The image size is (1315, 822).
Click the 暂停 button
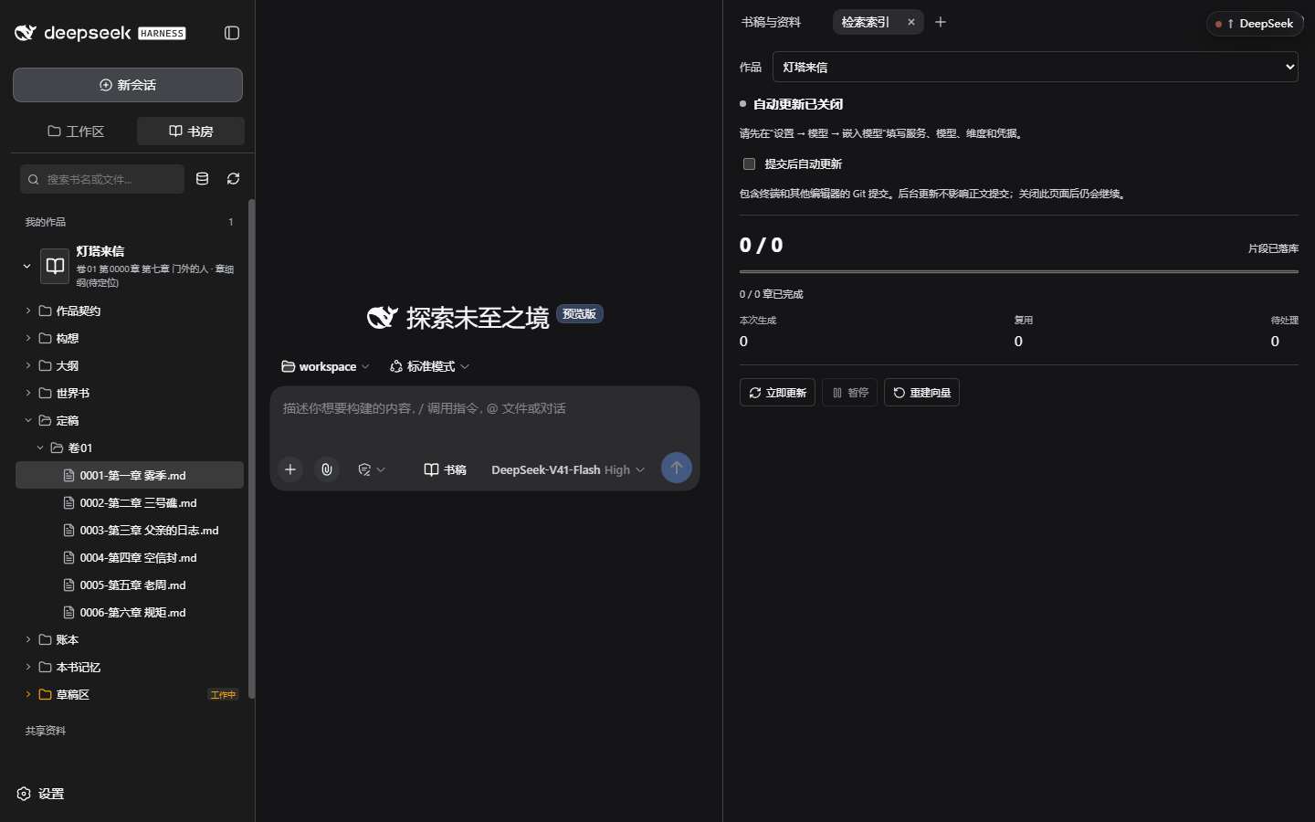point(849,393)
